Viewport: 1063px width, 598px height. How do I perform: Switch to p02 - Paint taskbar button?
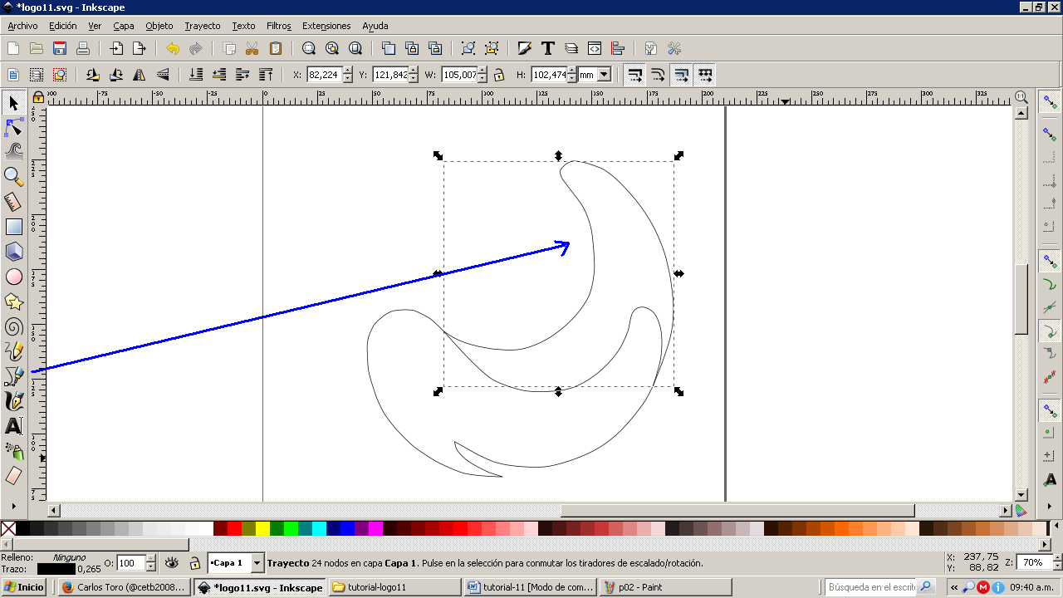click(x=665, y=587)
